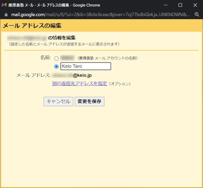
Task: Select the radio button beside Keio Taro field
Action: (56, 66)
